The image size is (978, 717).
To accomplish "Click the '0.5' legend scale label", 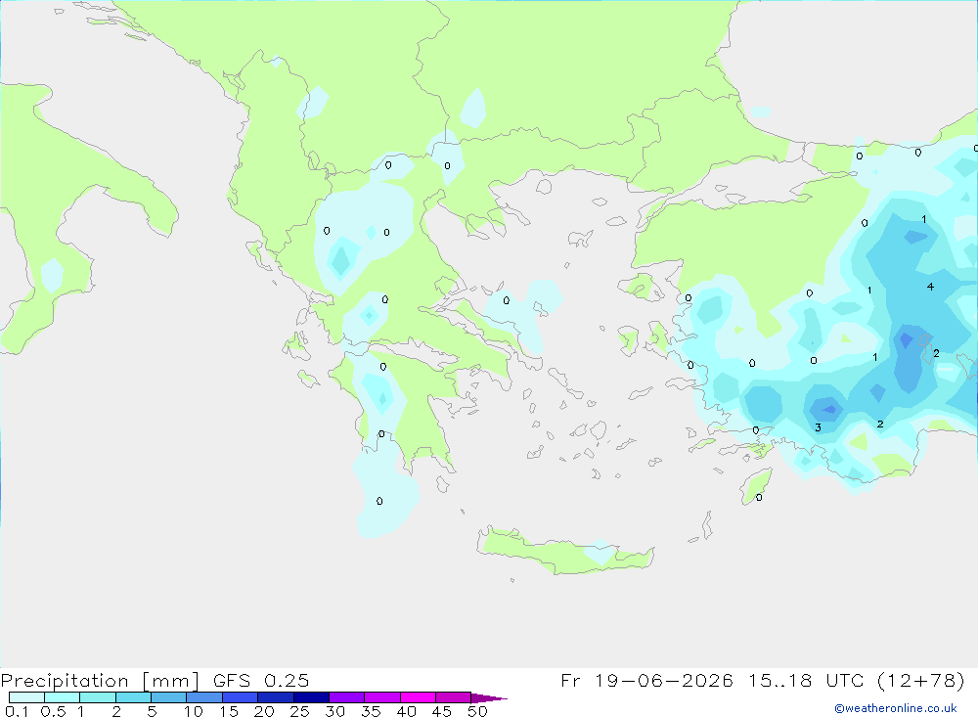I will pos(53,711).
